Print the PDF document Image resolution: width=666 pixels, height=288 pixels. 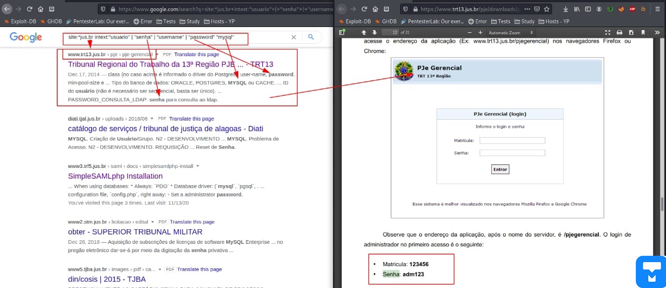[x=619, y=32]
